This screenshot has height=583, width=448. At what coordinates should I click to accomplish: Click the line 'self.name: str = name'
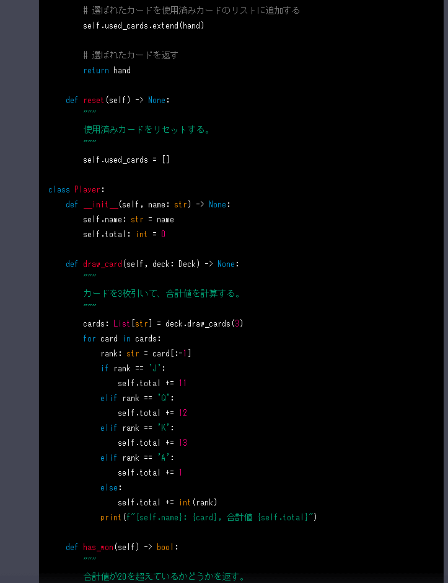pos(128,219)
